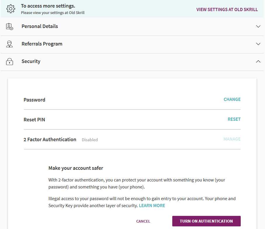The height and width of the screenshot is (229, 265).
Task: Click the Personal Details ID card icon
Action: (x=10, y=27)
